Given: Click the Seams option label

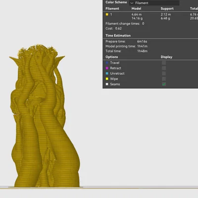Looking at the screenshot, I should (x=115, y=84).
